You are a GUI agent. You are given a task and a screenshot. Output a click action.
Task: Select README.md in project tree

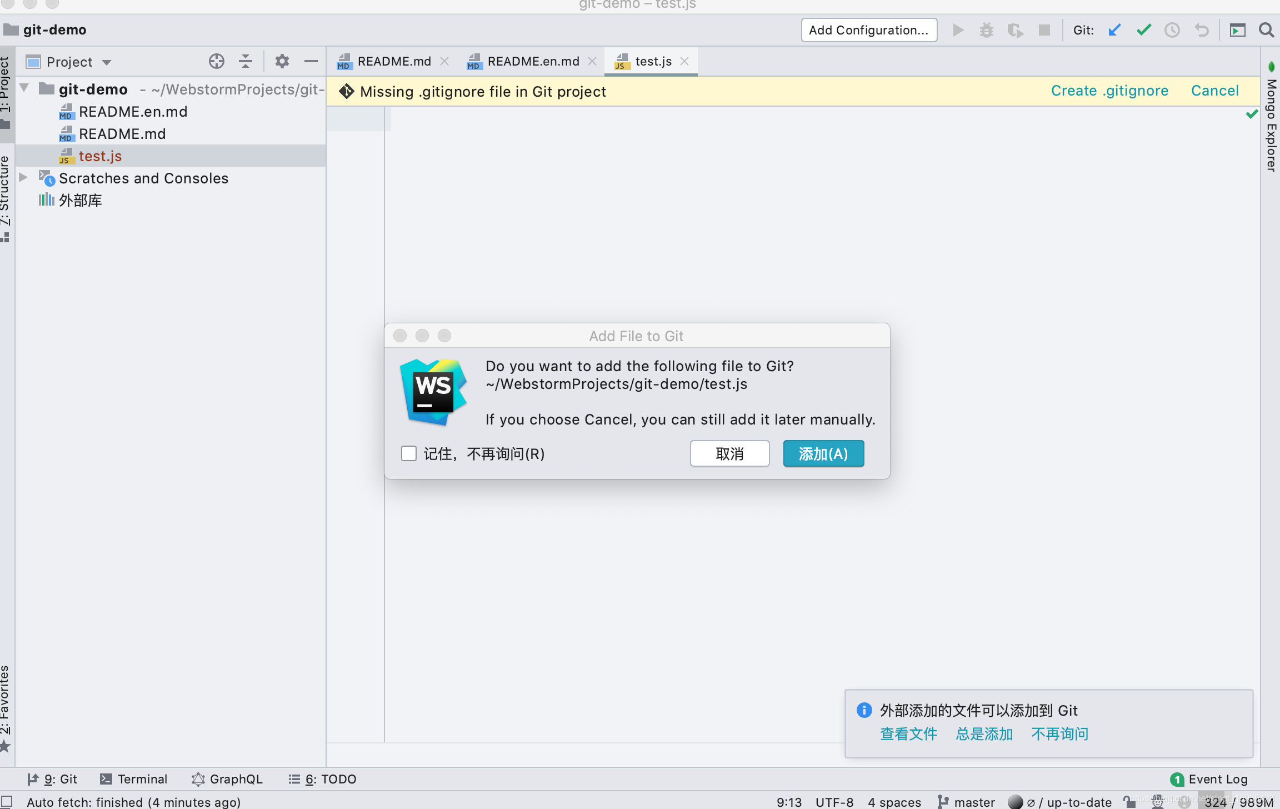(170, 134)
